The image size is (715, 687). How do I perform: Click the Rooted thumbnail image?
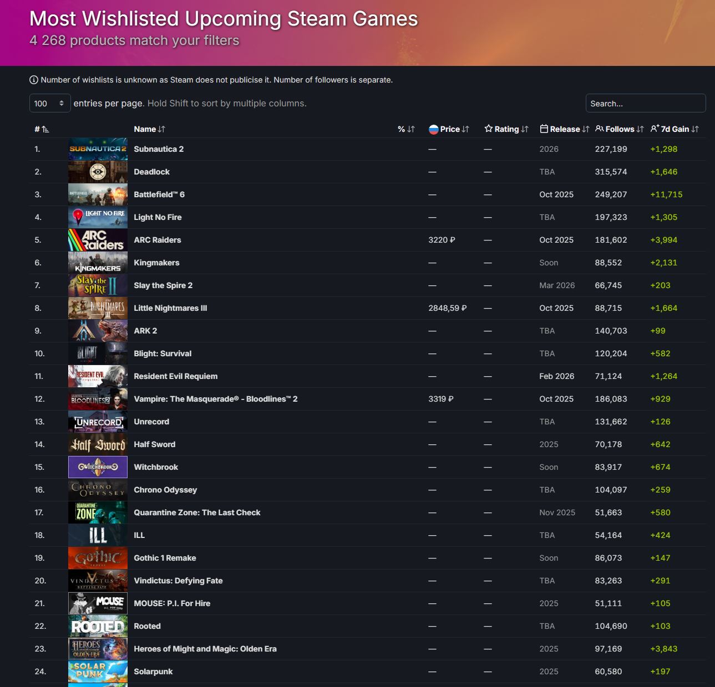coord(98,626)
